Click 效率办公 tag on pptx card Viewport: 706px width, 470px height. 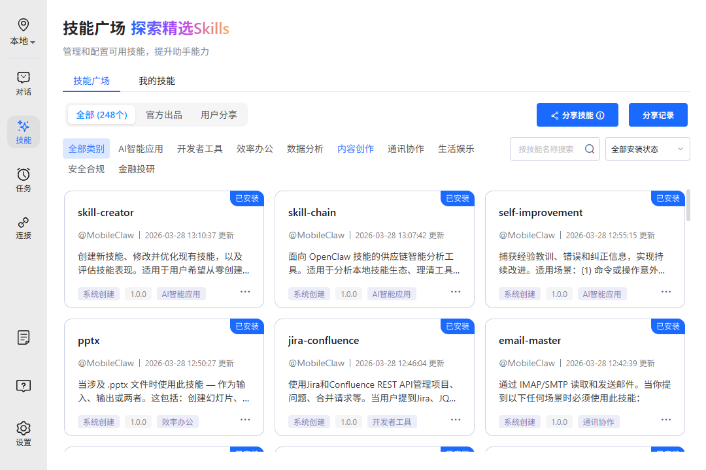(177, 422)
